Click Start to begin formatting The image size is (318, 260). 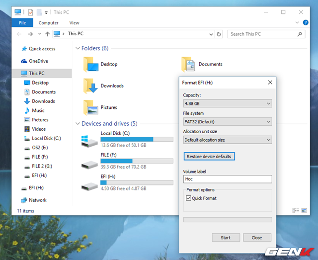click(x=226, y=238)
